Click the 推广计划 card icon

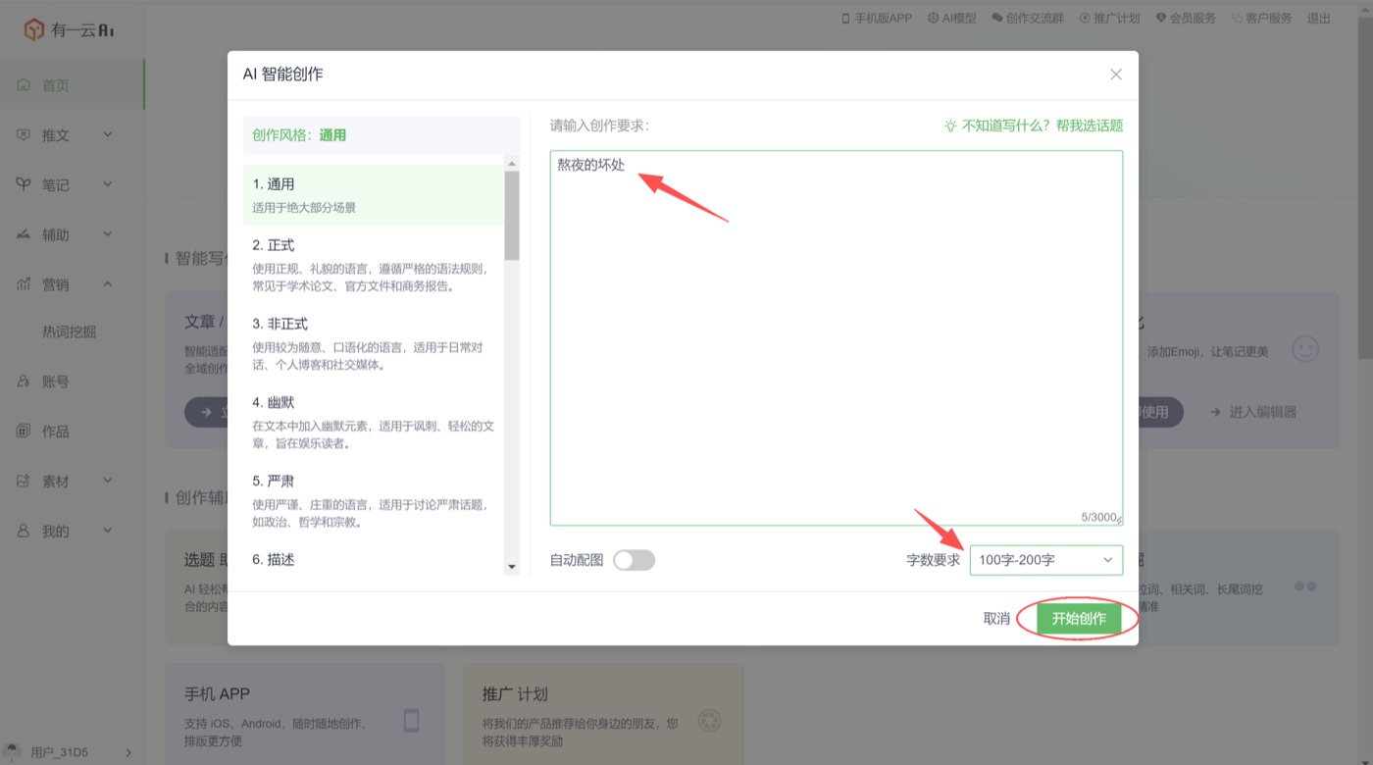pos(709,721)
